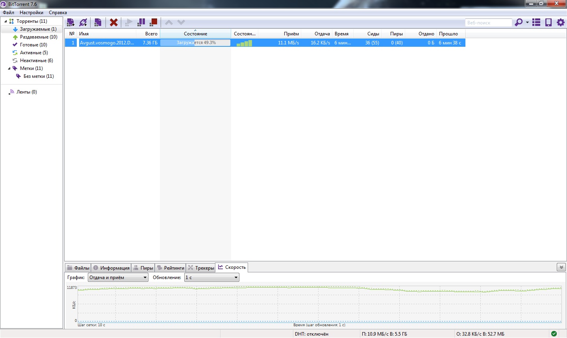Pause the torrent with the pause icon

point(141,22)
